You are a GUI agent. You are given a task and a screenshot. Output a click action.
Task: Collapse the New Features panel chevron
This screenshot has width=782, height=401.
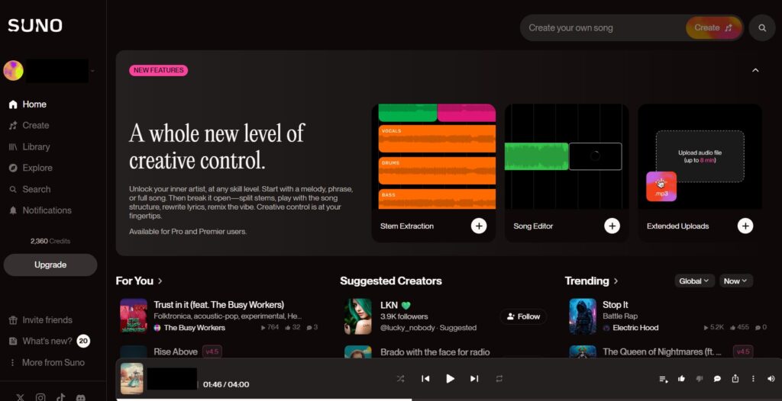[755, 70]
